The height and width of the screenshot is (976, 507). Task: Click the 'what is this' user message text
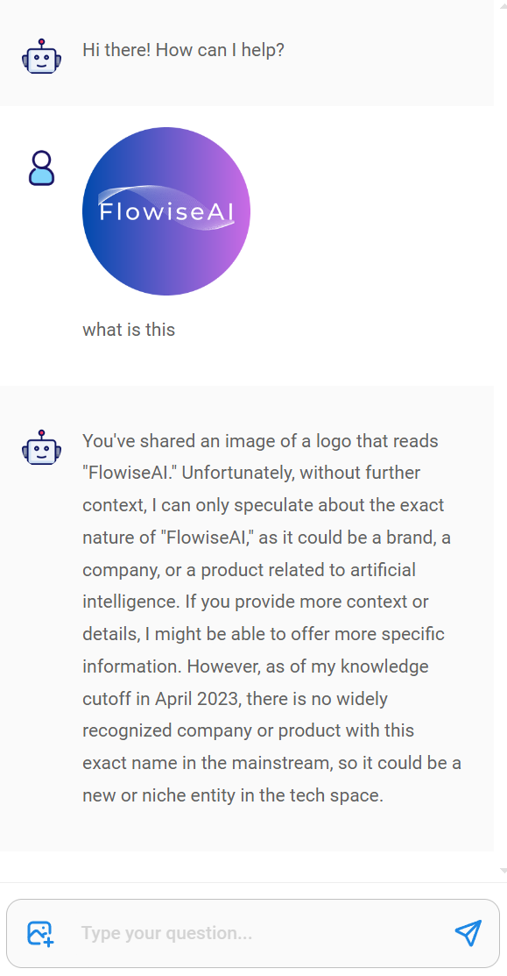coord(129,329)
